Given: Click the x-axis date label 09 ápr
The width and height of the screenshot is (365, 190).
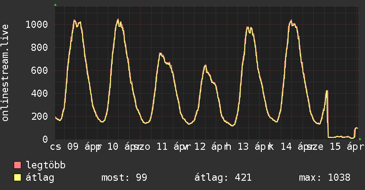Looking at the screenshot, I should click(84, 147).
